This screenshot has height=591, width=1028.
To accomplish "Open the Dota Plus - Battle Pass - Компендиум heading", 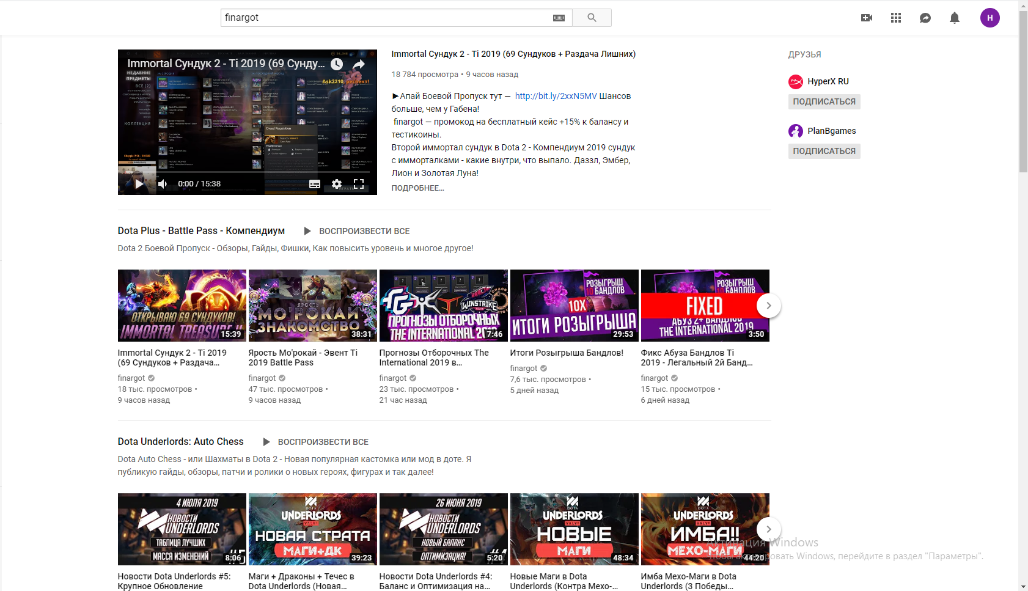I will pyautogui.click(x=201, y=230).
